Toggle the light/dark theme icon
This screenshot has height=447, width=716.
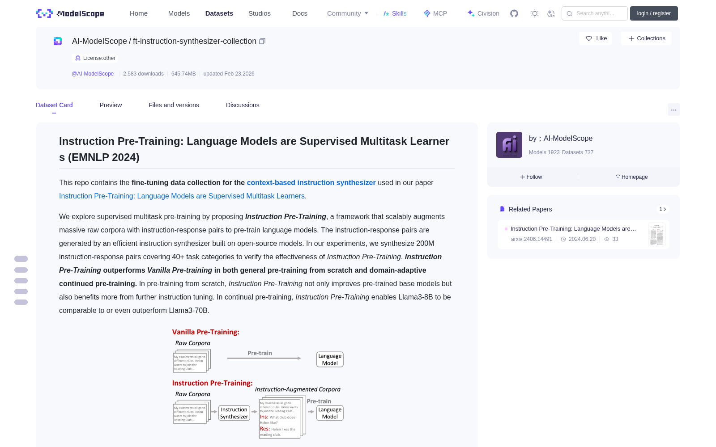pyautogui.click(x=535, y=13)
